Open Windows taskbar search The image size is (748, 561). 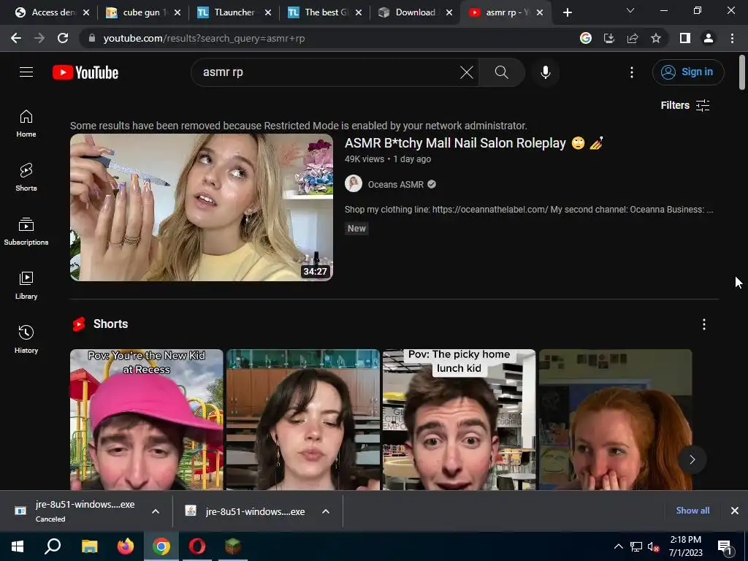coord(53,546)
